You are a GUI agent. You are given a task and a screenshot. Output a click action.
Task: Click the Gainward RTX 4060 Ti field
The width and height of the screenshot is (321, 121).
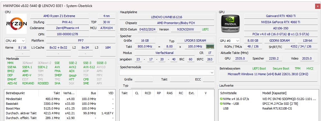click(x=281, y=16)
